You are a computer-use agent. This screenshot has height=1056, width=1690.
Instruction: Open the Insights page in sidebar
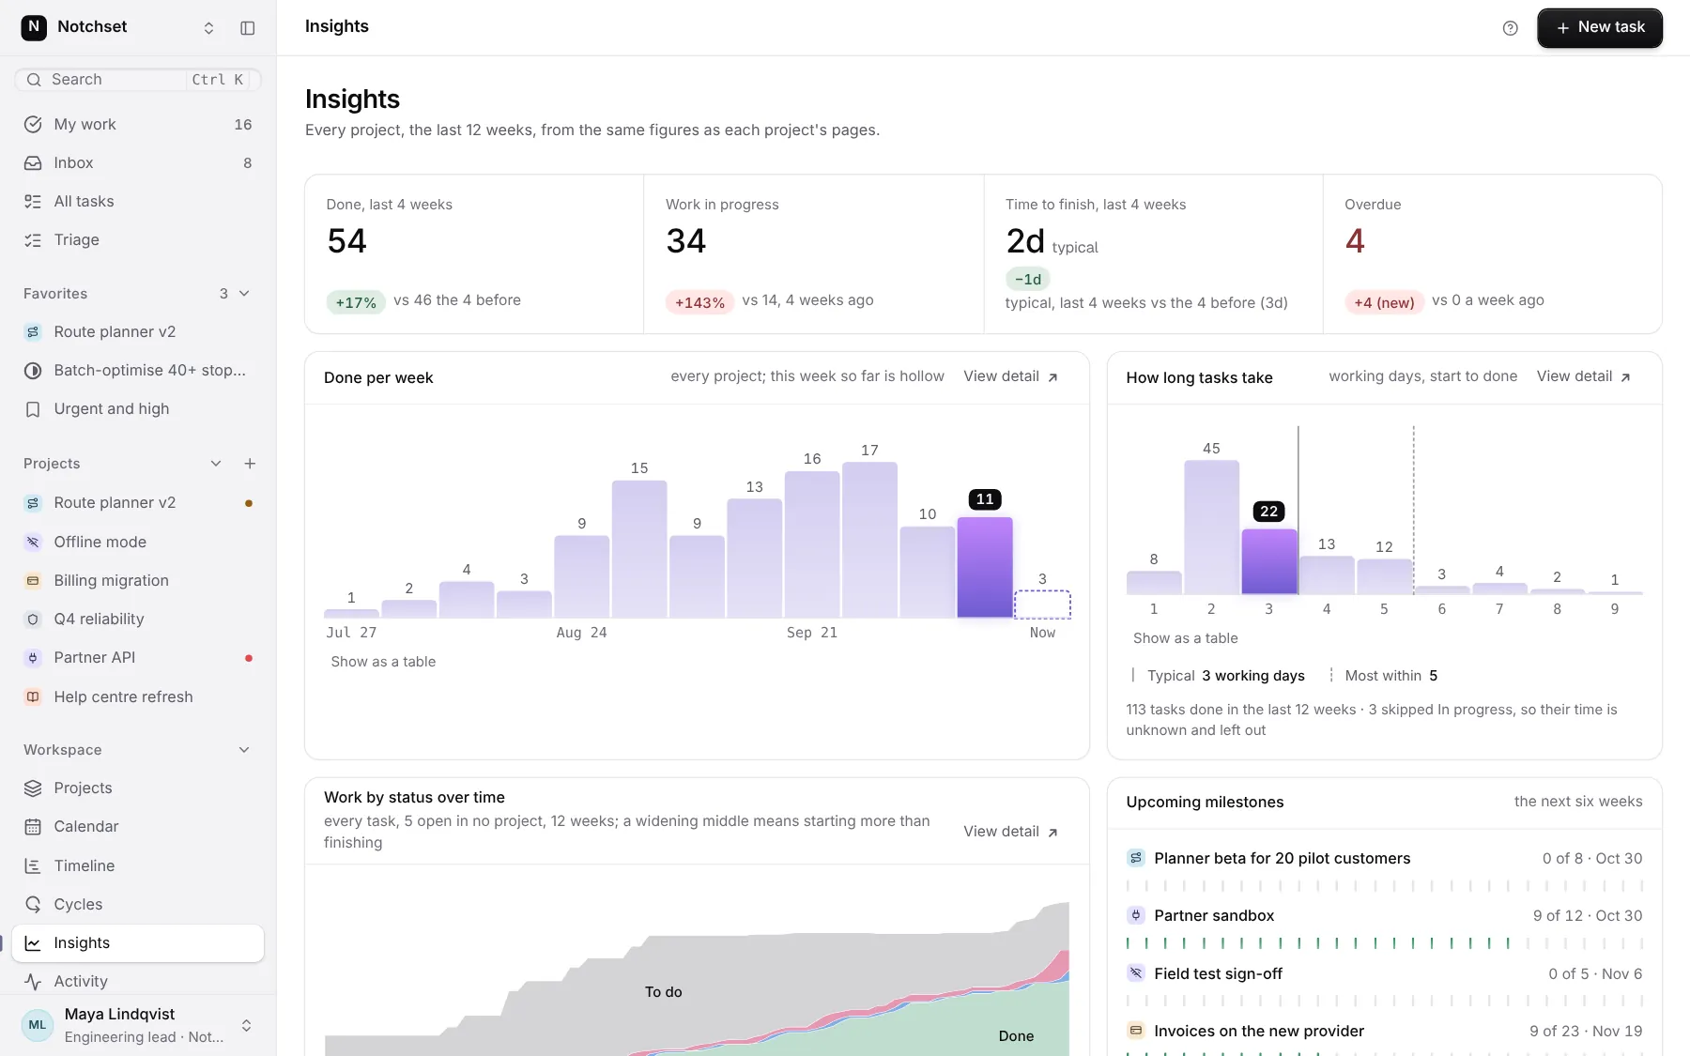click(x=138, y=943)
